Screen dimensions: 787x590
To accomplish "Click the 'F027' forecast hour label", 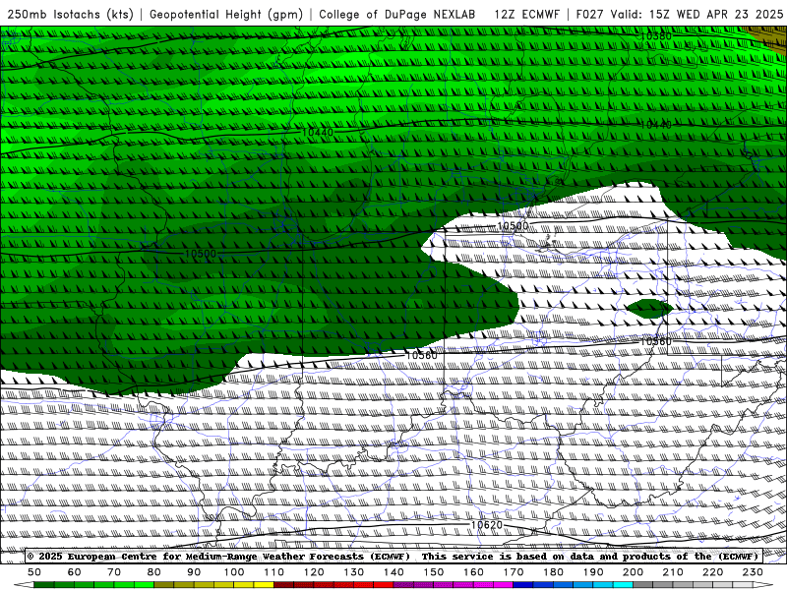I will pyautogui.click(x=589, y=14).
